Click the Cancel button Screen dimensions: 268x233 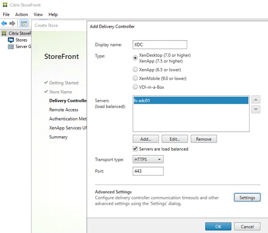click(x=247, y=227)
